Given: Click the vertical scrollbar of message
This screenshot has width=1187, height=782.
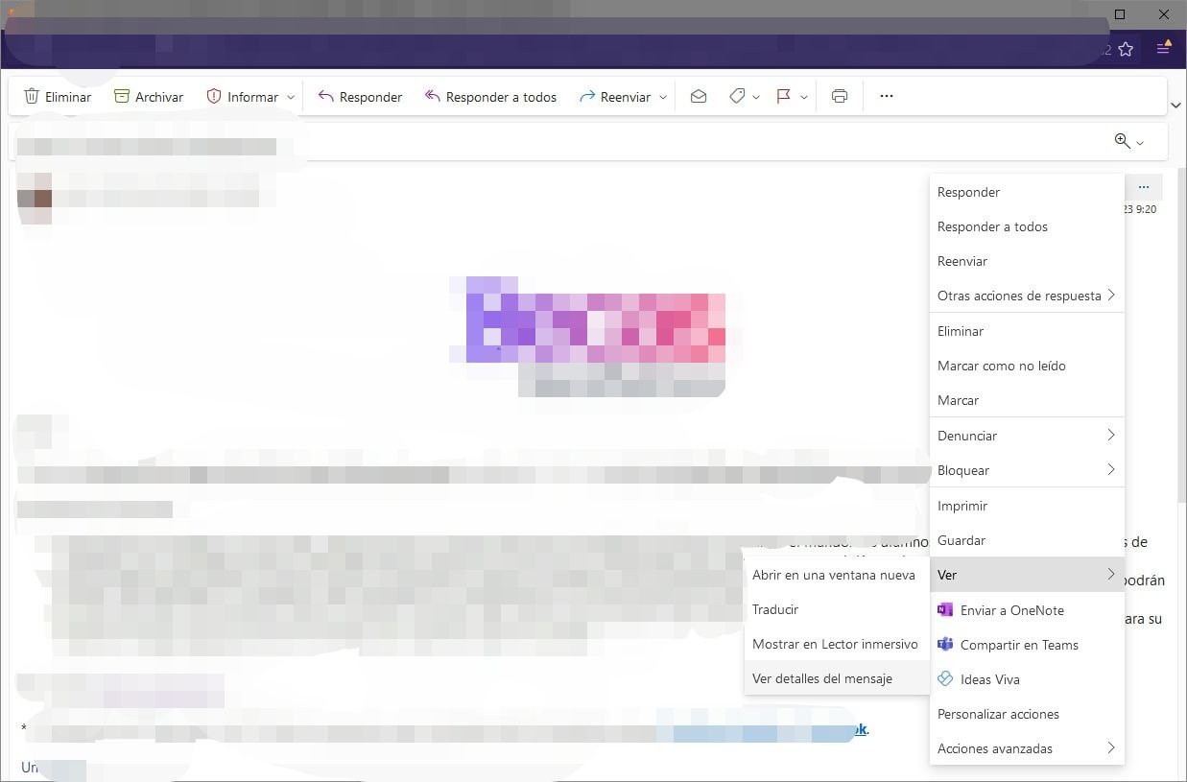Looking at the screenshot, I should (1181, 336).
